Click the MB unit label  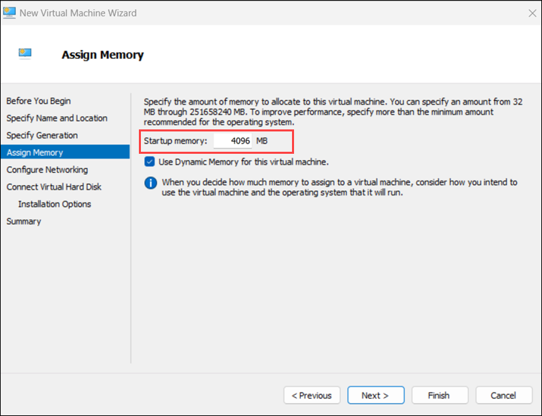tap(262, 141)
